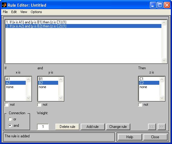The height and width of the screenshot is (144, 172).
Task: Click the Close button at bottom right
Action: [155, 137]
